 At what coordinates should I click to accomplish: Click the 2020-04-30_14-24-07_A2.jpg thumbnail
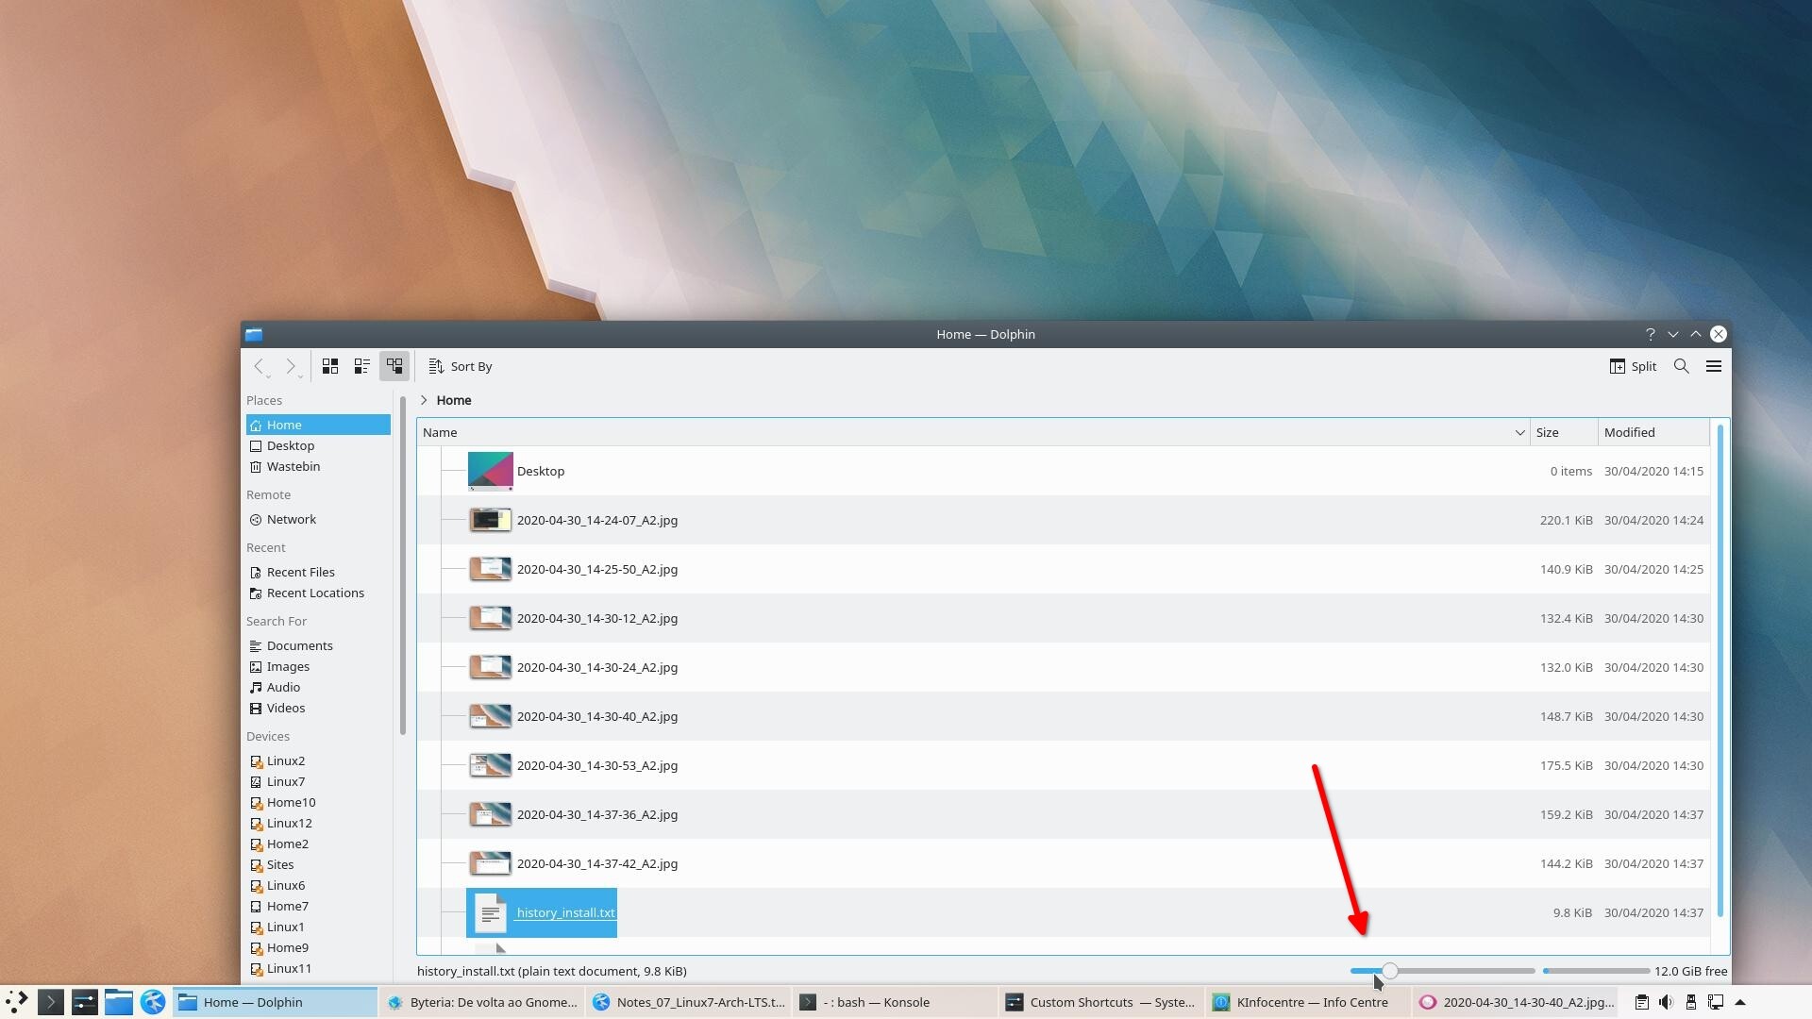pyautogui.click(x=490, y=520)
